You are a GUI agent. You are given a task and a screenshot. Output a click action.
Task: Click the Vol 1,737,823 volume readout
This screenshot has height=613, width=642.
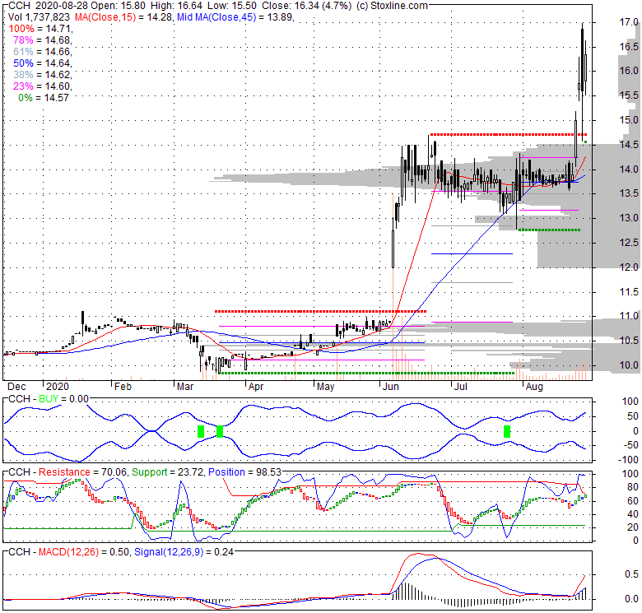pyautogui.click(x=39, y=17)
